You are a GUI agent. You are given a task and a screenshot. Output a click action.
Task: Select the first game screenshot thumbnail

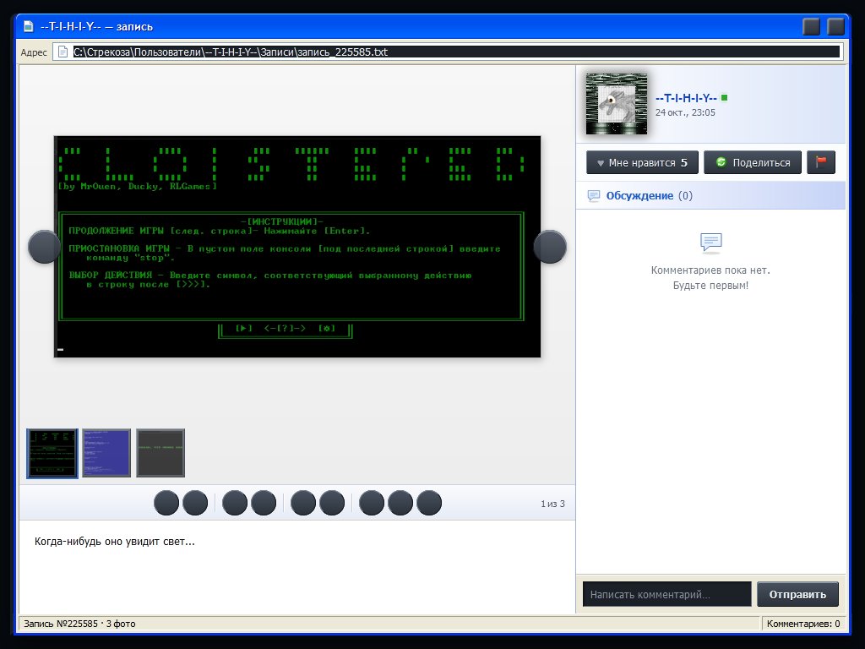click(52, 453)
